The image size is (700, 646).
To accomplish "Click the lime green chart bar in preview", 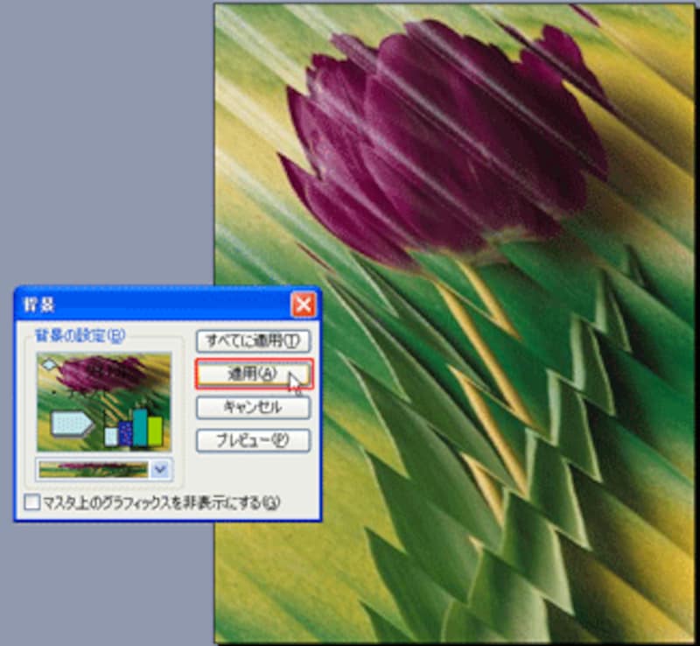I will point(155,430).
